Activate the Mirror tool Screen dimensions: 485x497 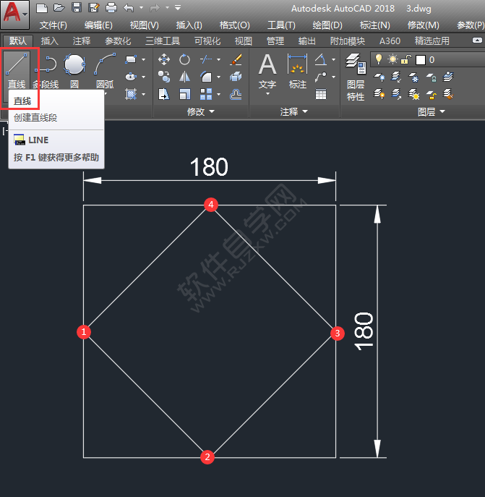tap(184, 77)
